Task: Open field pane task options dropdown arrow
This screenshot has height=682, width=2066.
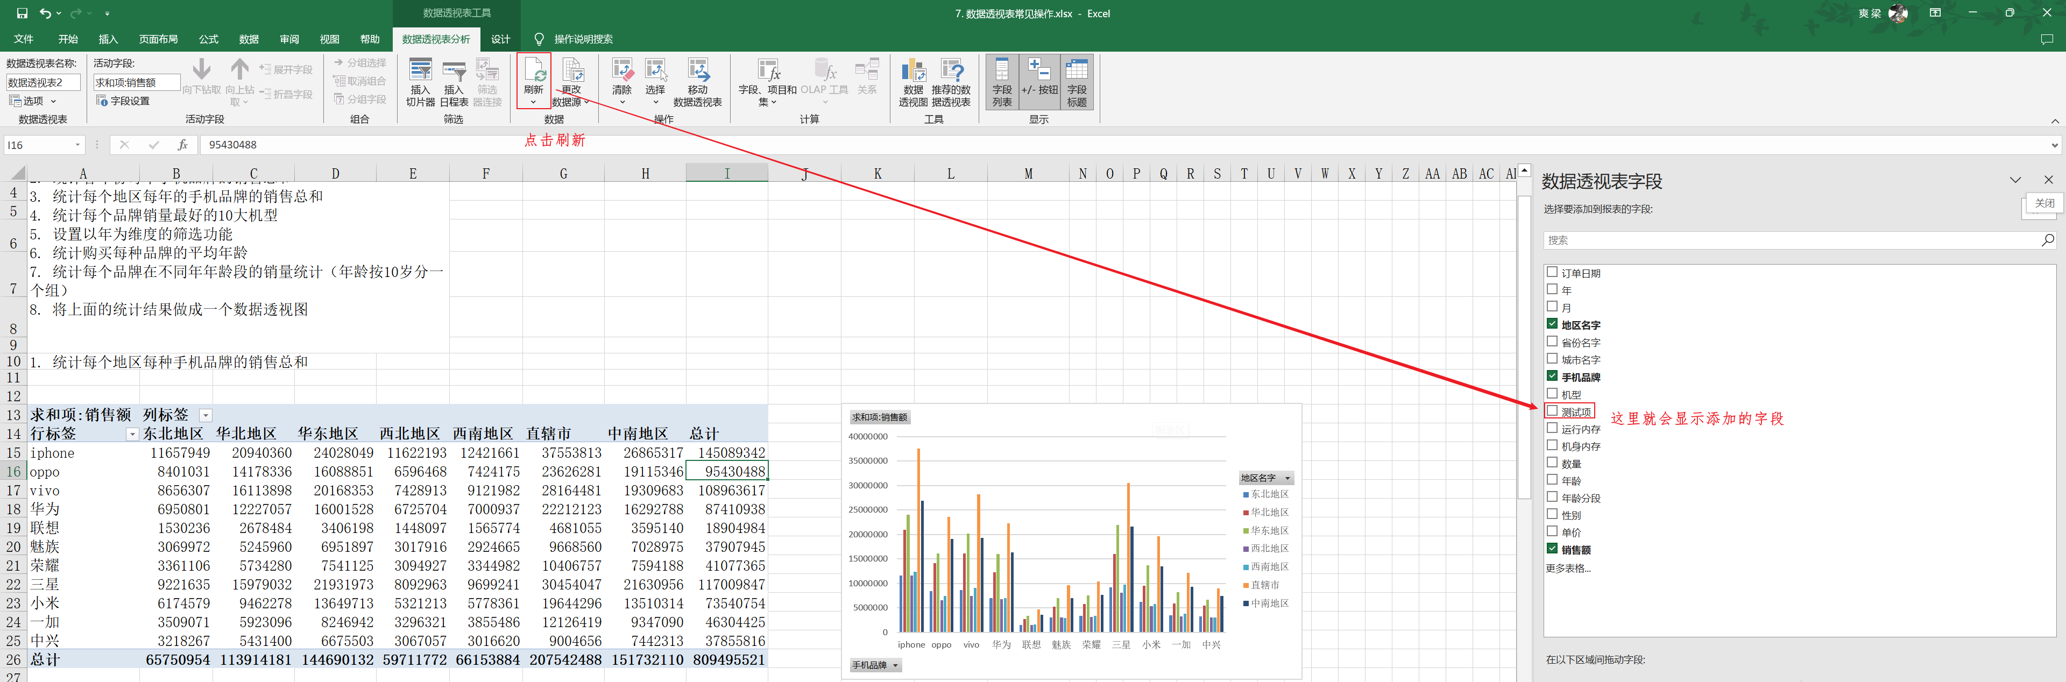Action: [2015, 180]
